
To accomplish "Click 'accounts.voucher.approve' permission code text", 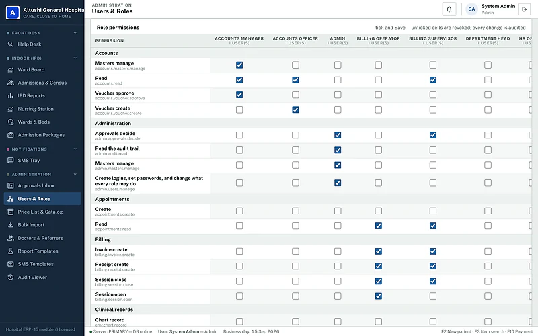I will (120, 98).
